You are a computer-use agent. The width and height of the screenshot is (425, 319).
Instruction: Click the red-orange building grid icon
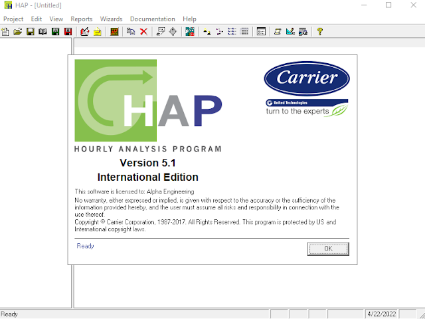(x=114, y=32)
